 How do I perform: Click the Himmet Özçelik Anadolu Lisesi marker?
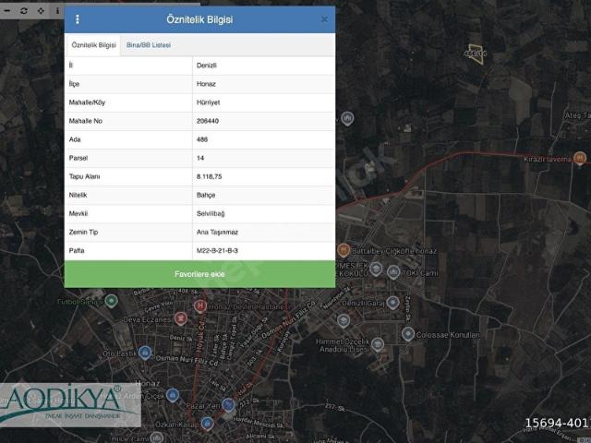(378, 344)
